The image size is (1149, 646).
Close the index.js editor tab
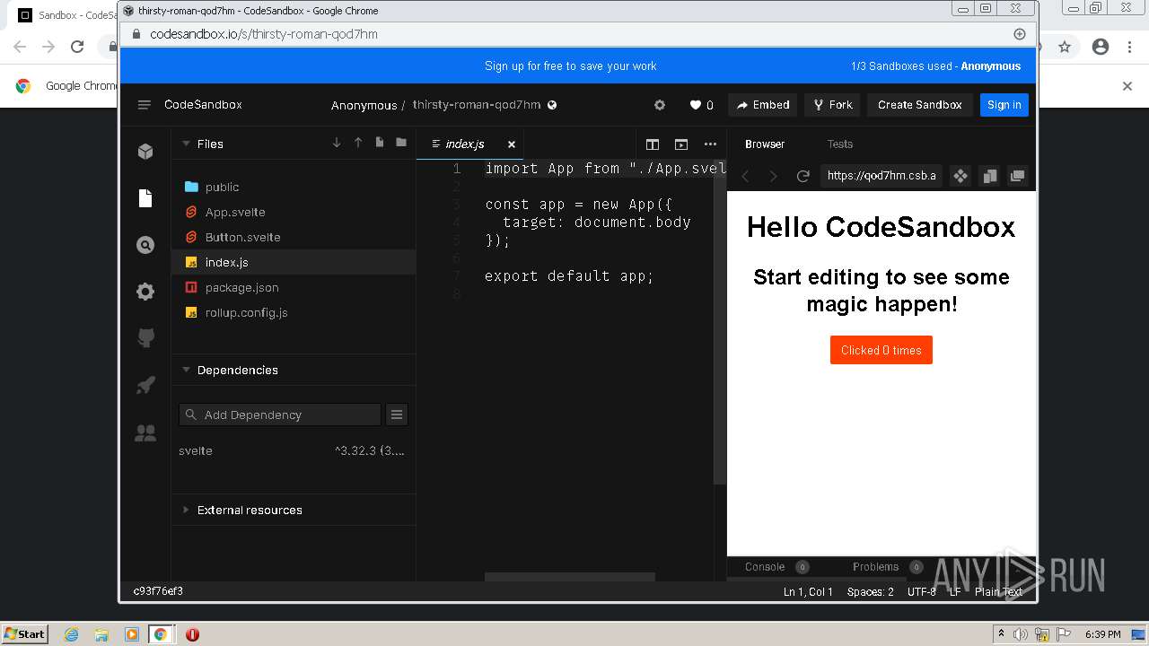click(x=512, y=144)
